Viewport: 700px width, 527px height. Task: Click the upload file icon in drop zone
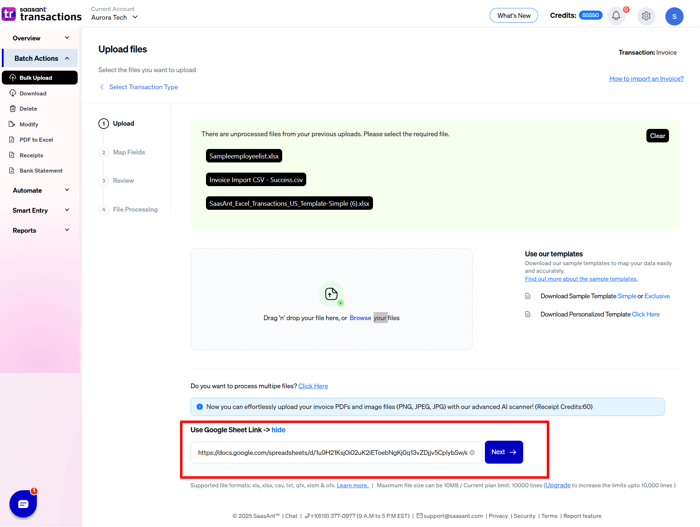(x=331, y=294)
